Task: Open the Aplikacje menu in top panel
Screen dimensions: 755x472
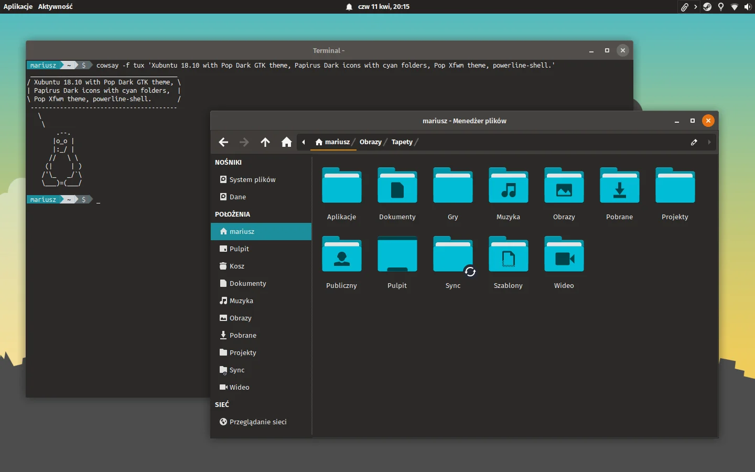Action: click(18, 7)
